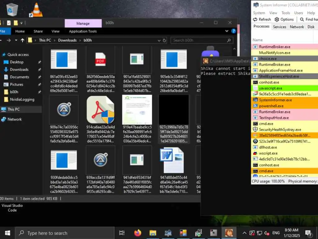Click the Search b00h field
The height and width of the screenshot is (239, 318).
[202, 40]
